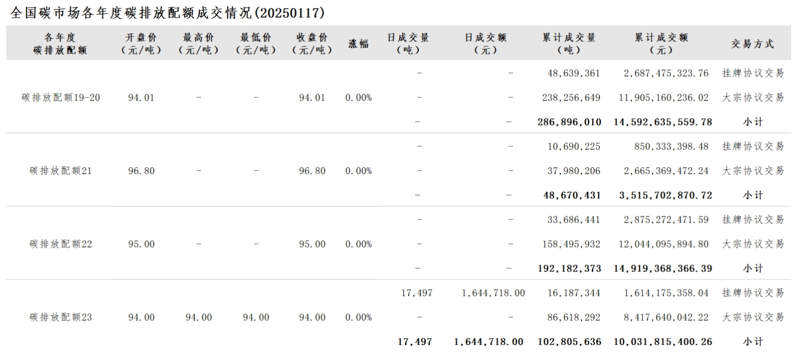Select the cumulative amount 850,333,398.48
The width and height of the screenshot is (798, 354).
coord(672,146)
